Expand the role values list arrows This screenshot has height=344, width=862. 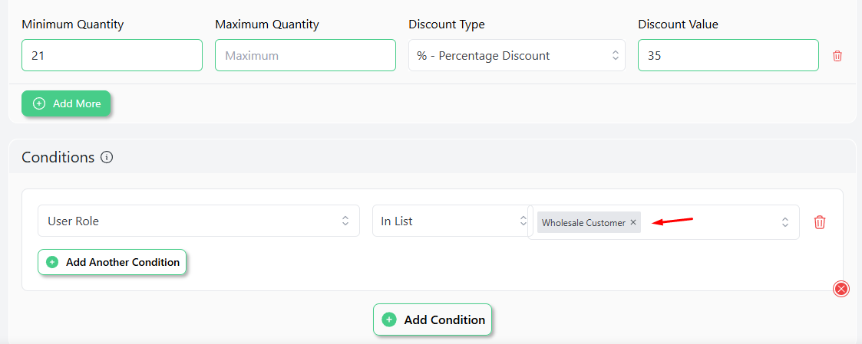[x=785, y=222]
